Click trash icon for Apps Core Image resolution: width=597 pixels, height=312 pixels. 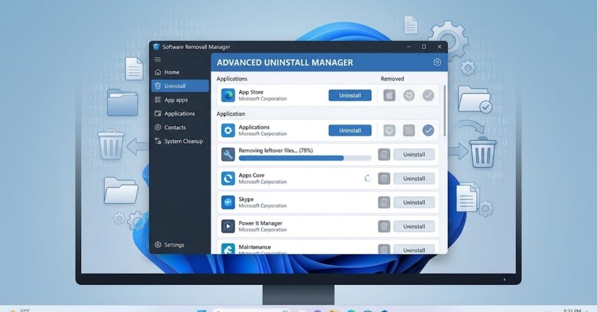(384, 178)
